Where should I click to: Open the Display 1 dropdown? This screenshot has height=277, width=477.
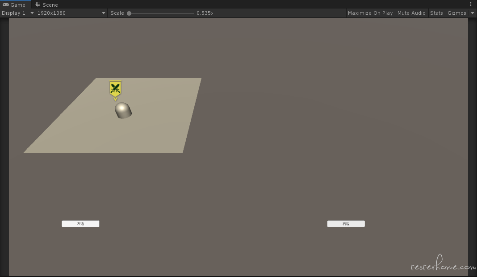[x=18, y=13]
